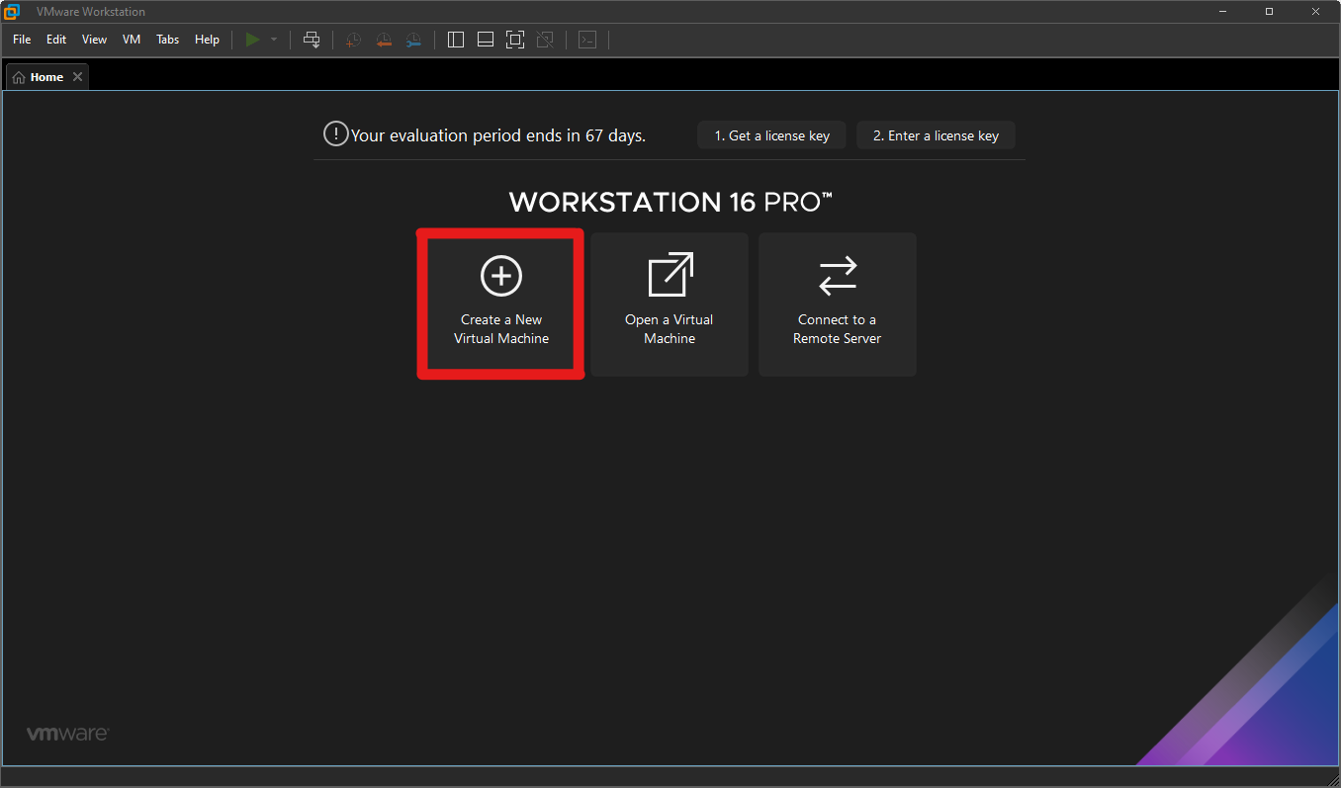Click the Revert to Snapshot icon
The image size is (1341, 788).
click(384, 40)
